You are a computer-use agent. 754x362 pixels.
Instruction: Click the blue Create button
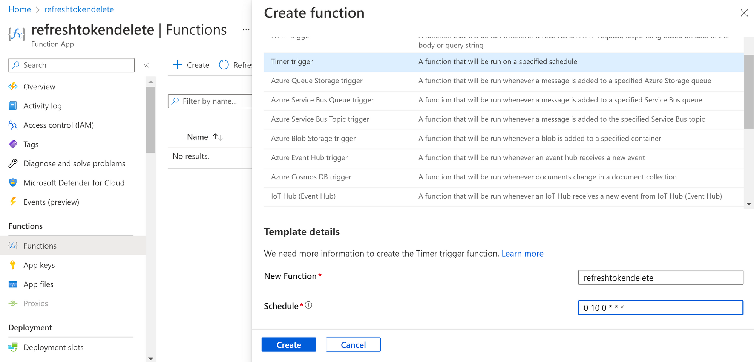click(289, 344)
